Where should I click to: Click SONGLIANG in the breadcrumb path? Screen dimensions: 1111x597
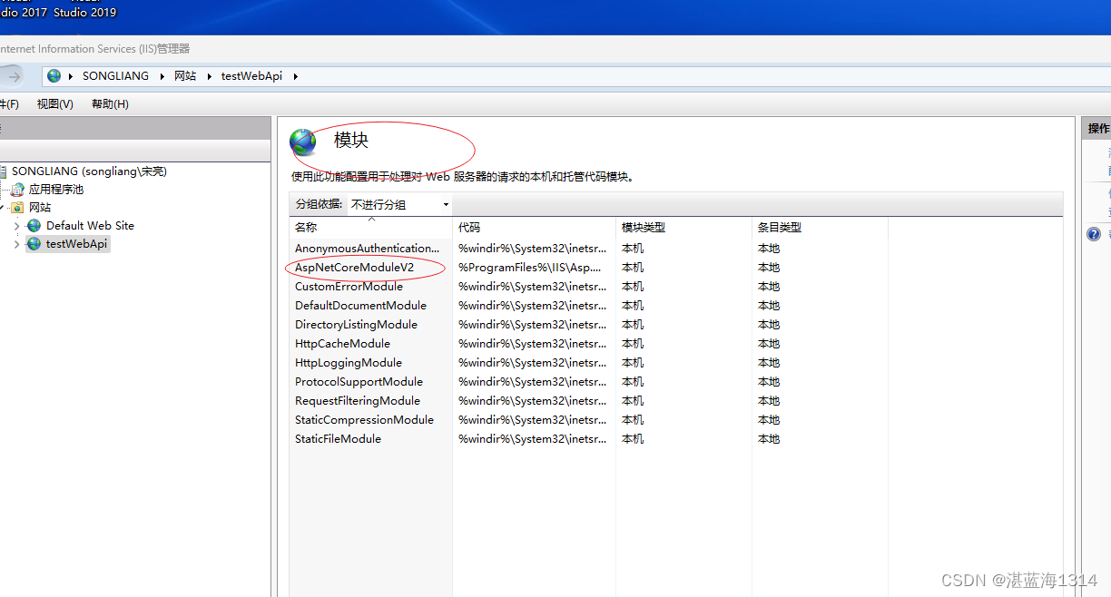click(x=115, y=75)
